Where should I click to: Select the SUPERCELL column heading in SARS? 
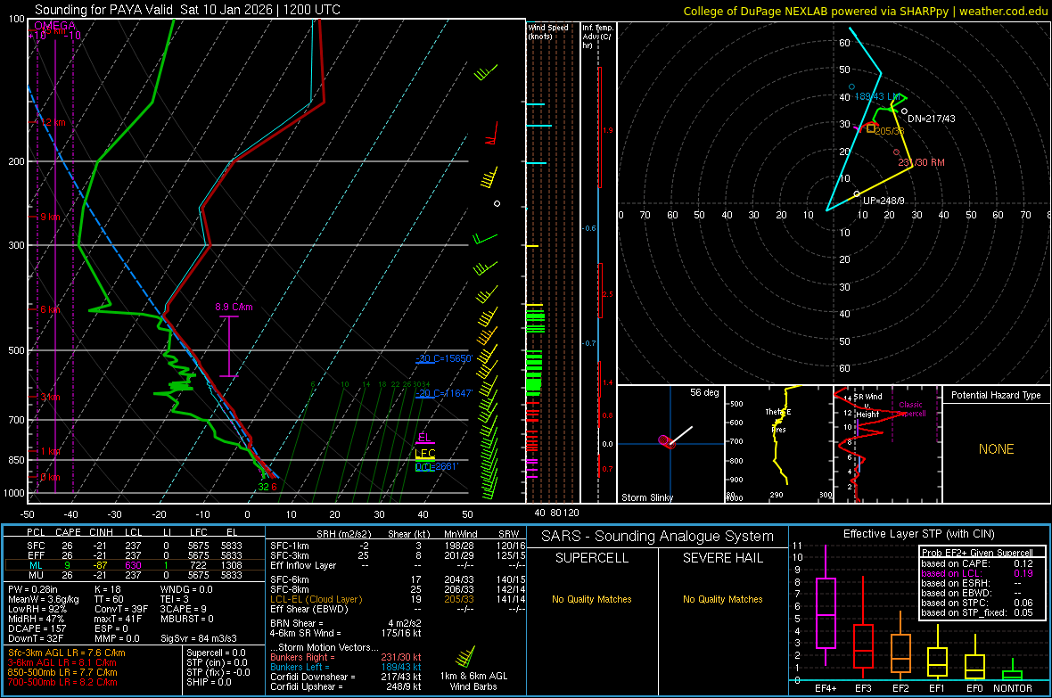(x=592, y=558)
